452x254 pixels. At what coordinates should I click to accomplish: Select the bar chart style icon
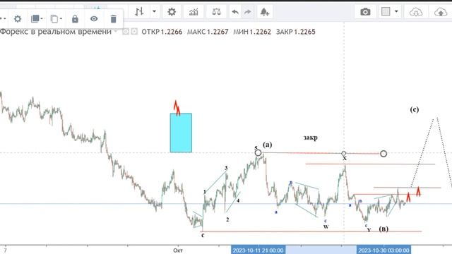[139, 12]
